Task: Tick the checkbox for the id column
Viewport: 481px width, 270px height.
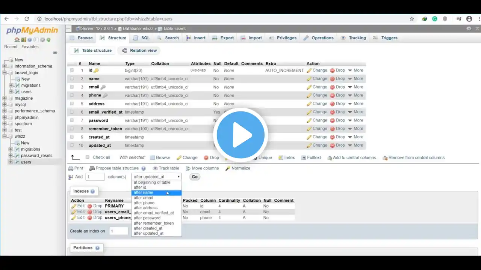Action: [72, 70]
